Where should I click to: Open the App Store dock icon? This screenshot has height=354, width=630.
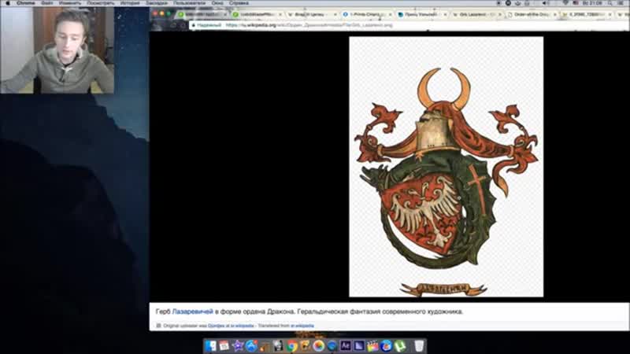tap(251, 345)
